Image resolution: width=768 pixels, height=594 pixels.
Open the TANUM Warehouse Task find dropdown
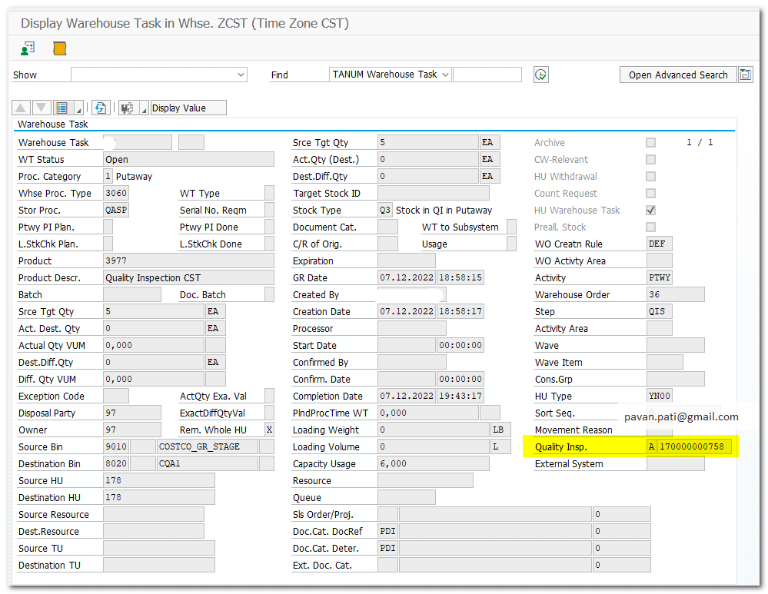(445, 75)
